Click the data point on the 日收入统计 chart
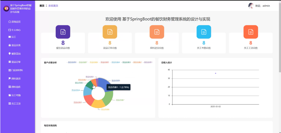This screenshot has width=281, height=133. (x=215, y=73)
